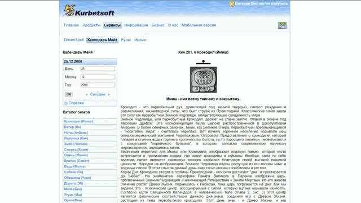The height and width of the screenshot is (203, 361).
Task: Click the День input field
Action: click(98, 69)
